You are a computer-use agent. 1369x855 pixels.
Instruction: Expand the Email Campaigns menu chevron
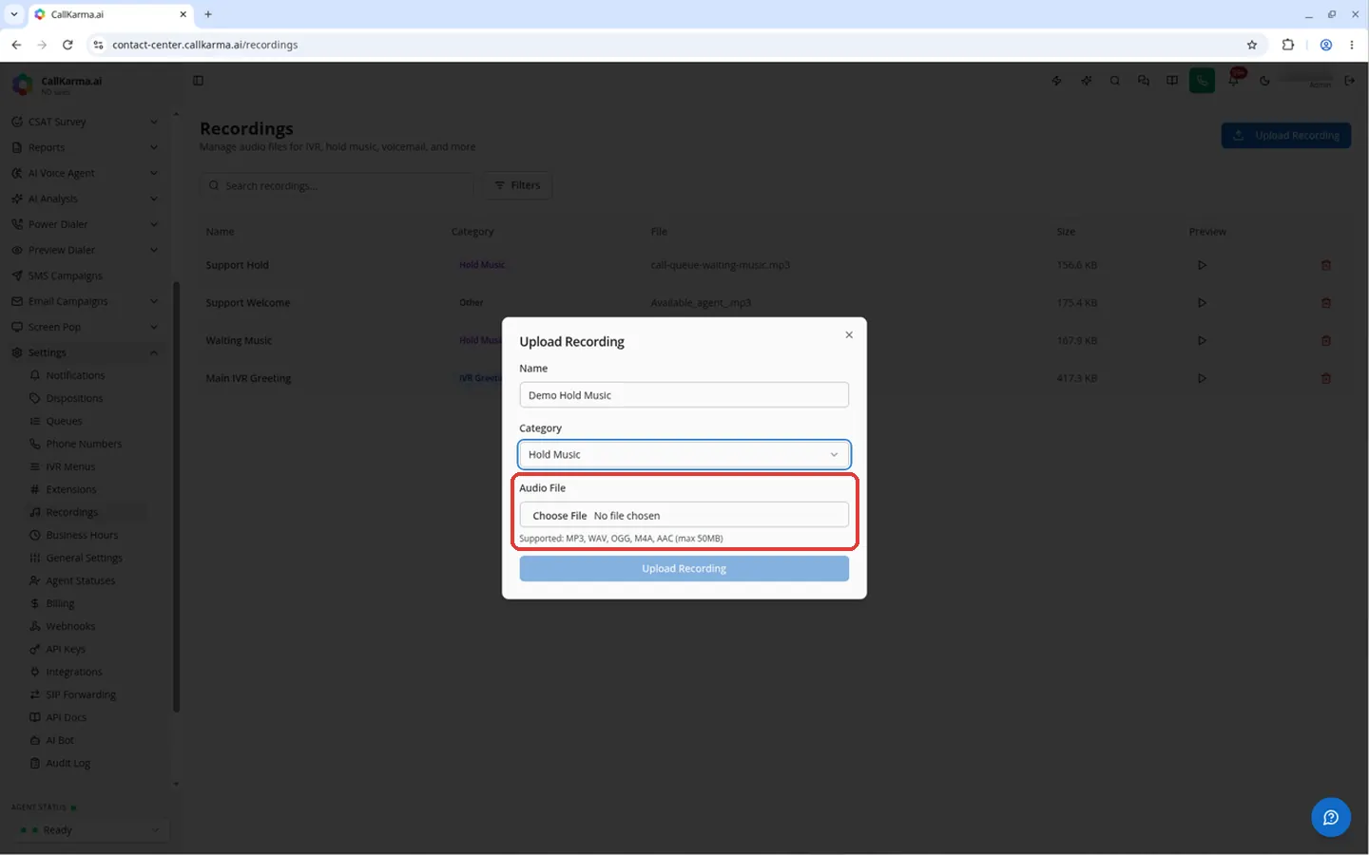[154, 301]
